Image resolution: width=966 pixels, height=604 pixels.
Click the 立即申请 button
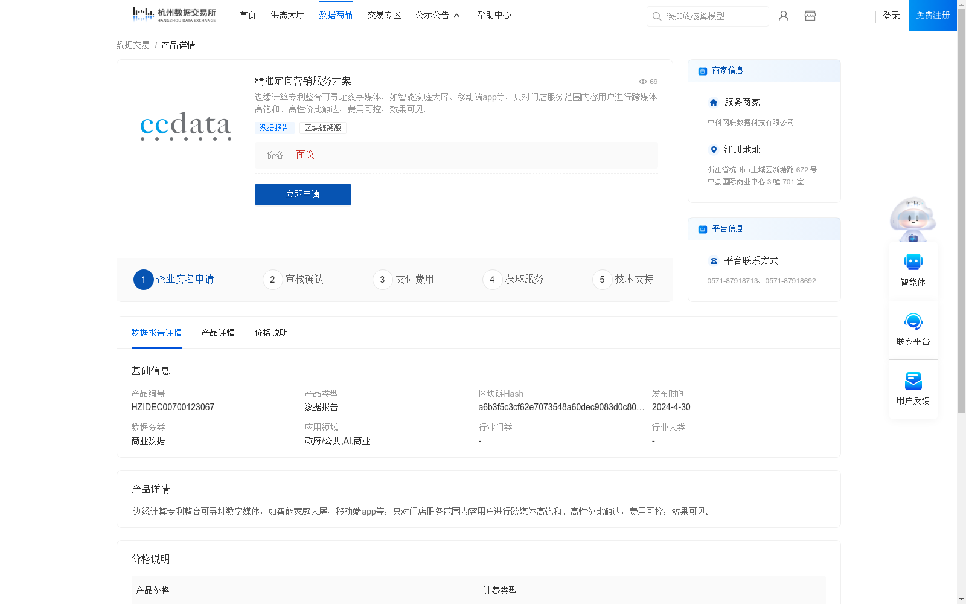pos(303,194)
